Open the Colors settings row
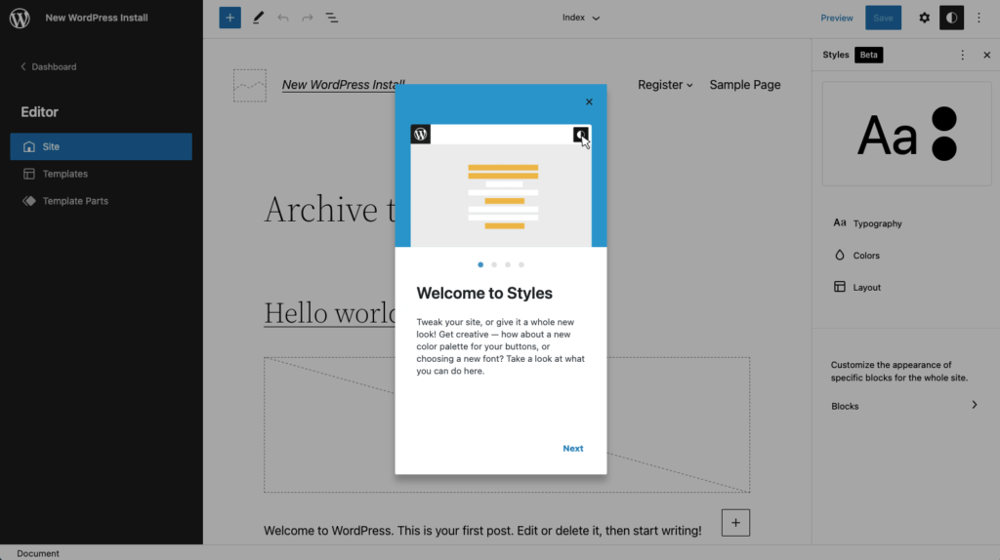Screen dimensions: 1000x560 [905, 255]
